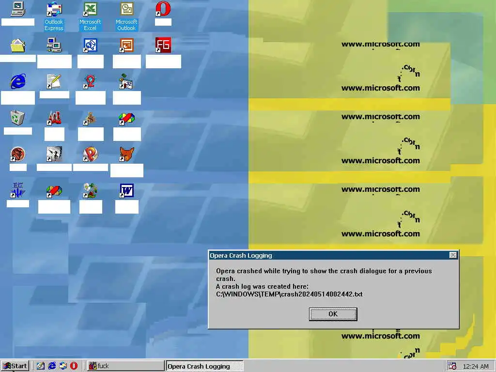The width and height of the screenshot is (496, 372).
Task: Click the crash log path C:\WINDOWS\TEMP\crash20240514002442.txt
Action: point(289,294)
